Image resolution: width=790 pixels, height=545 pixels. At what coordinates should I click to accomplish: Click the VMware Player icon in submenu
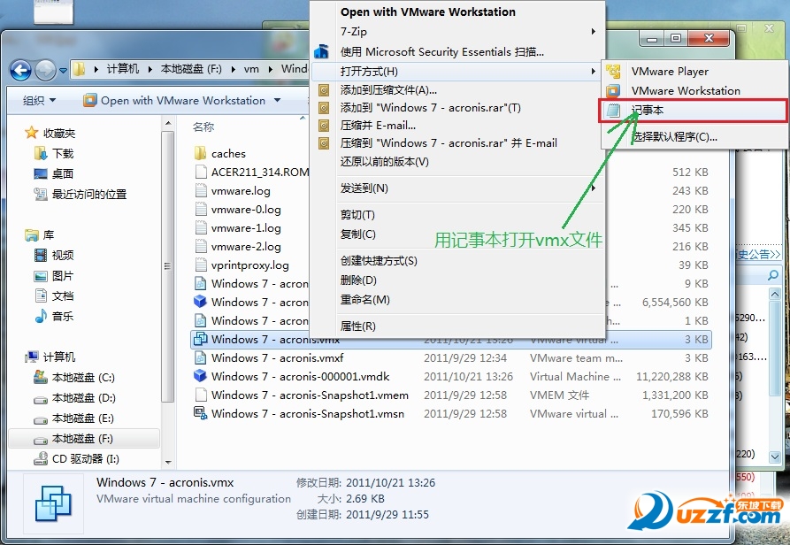point(613,72)
